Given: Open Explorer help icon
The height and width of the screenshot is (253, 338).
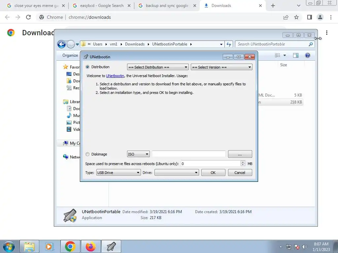Looking at the screenshot, I should point(308,55).
